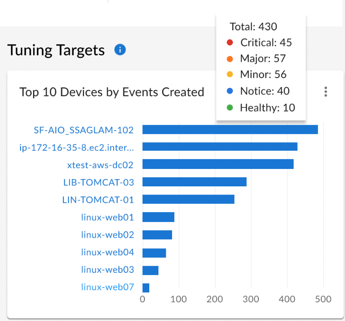Click the linux-web03 bar in chart
The width and height of the screenshot is (345, 321).
click(151, 270)
